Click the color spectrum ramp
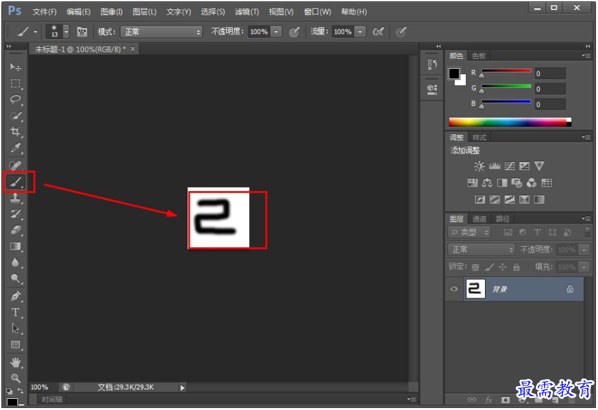The width and height of the screenshot is (598, 410). pos(510,122)
